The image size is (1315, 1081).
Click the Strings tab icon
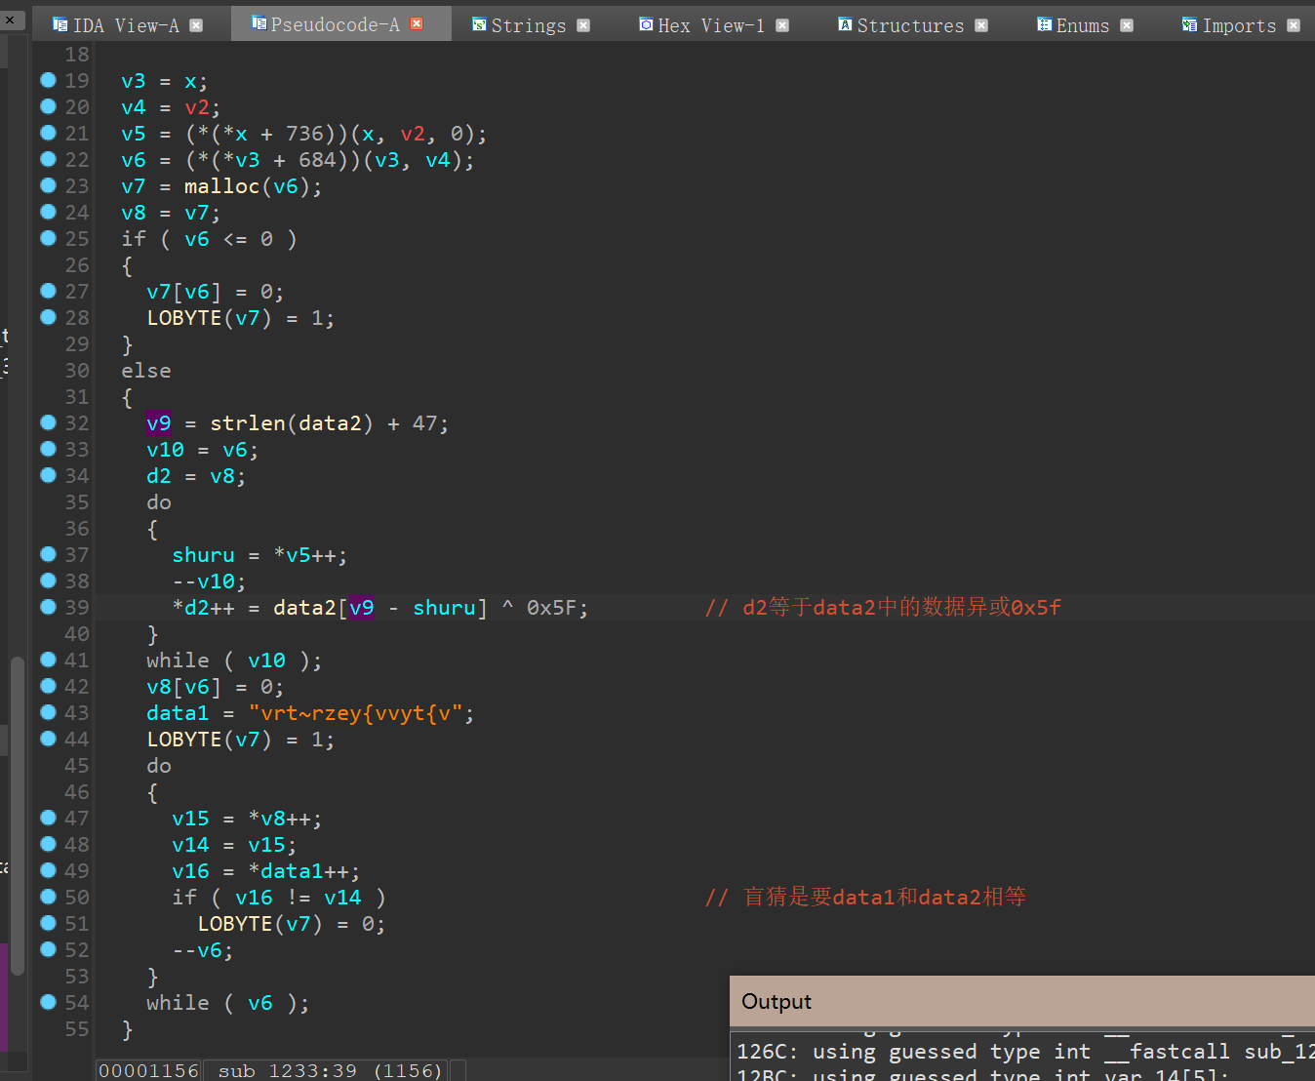[479, 24]
